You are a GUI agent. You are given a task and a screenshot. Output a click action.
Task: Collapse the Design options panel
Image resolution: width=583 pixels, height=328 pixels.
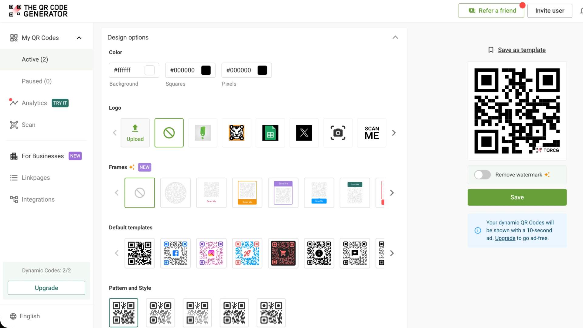[x=395, y=37]
